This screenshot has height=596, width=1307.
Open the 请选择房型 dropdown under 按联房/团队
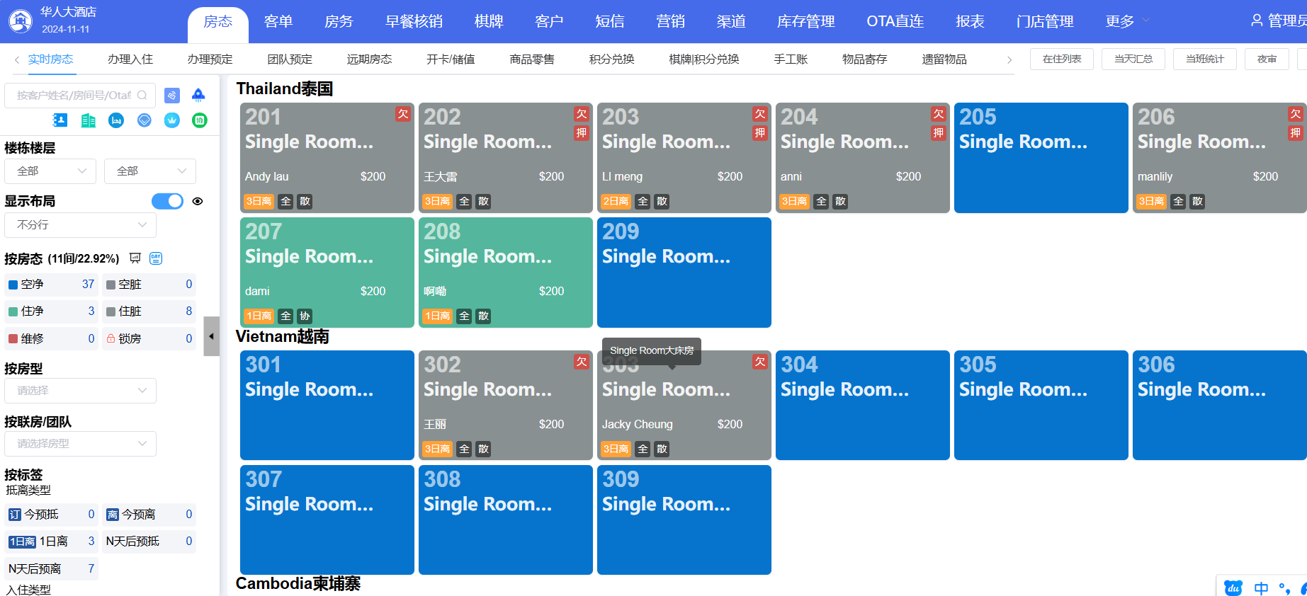[81, 443]
